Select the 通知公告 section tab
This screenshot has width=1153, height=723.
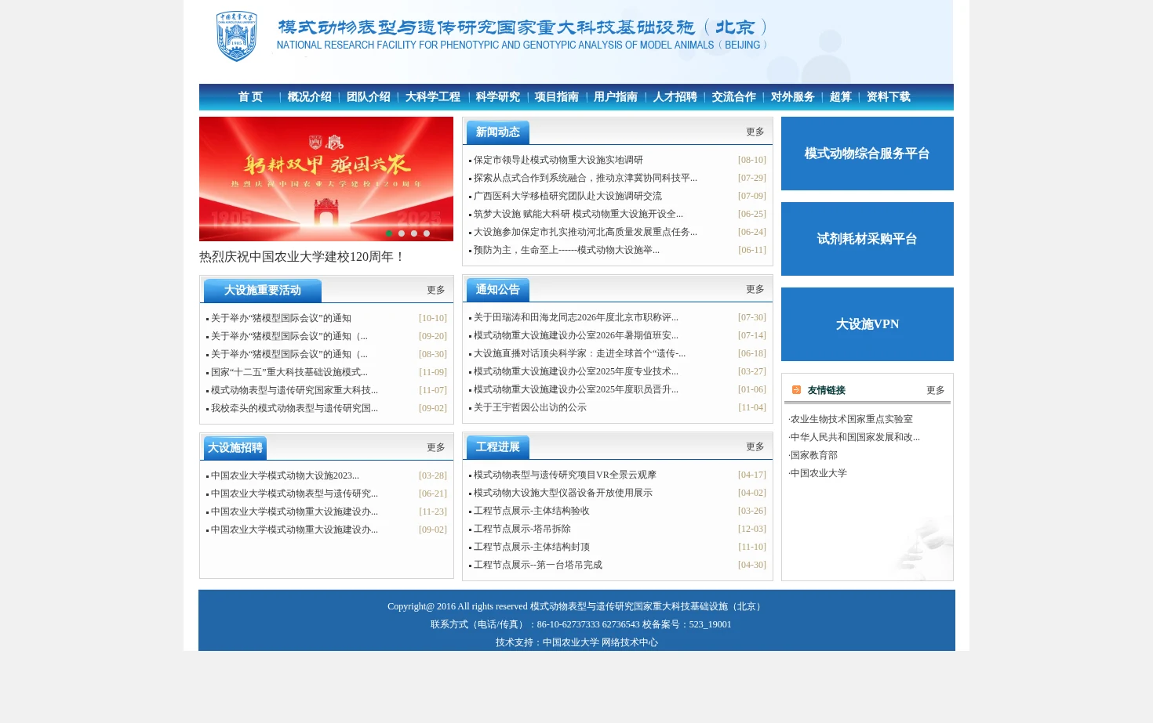point(498,290)
